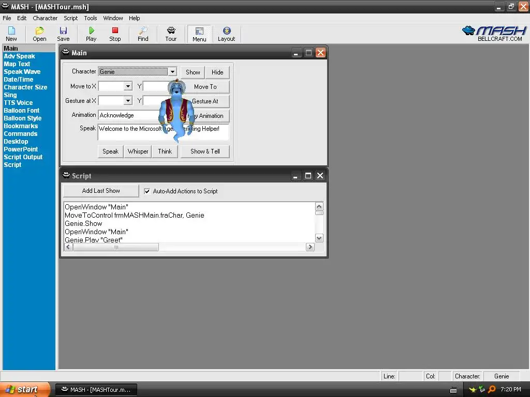Start the Tour from the toolbar

[171, 34]
